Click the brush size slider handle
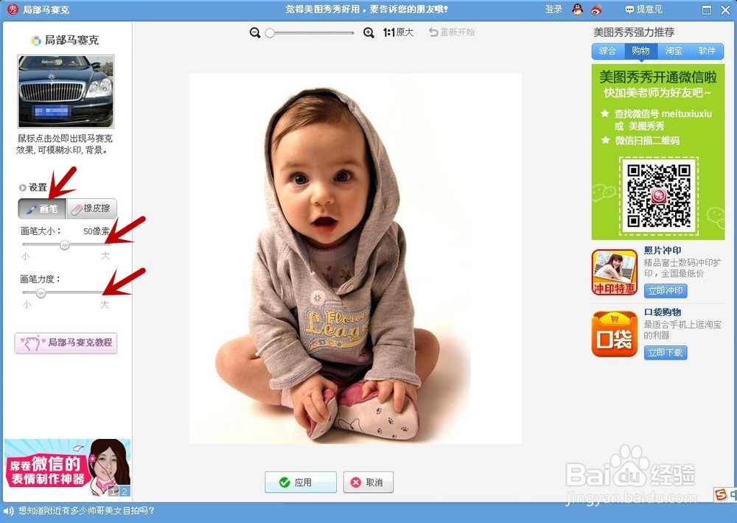This screenshot has height=523, width=737. pos(64,245)
